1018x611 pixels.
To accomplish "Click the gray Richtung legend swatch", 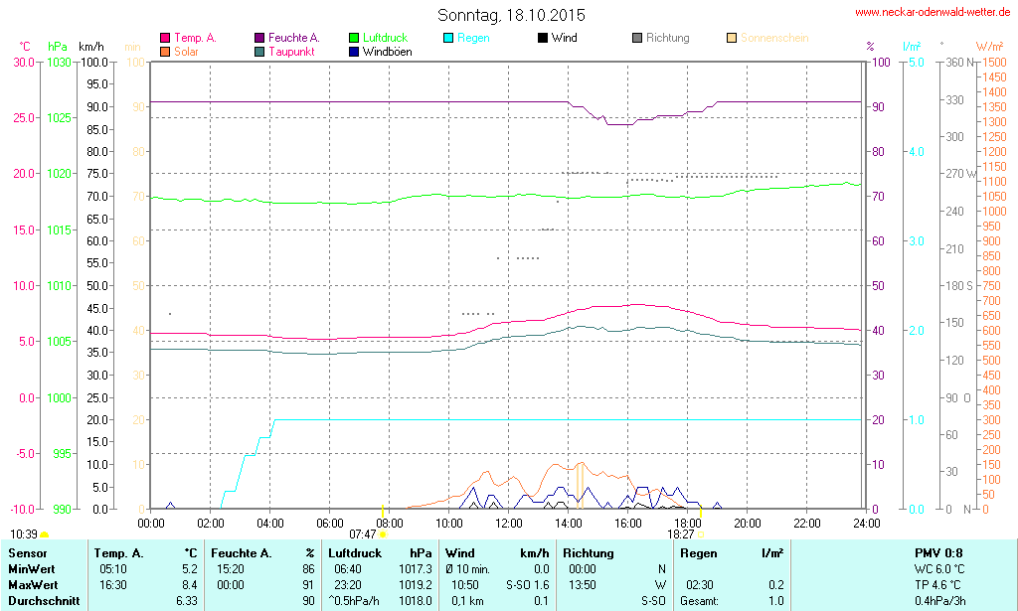I will (637, 38).
